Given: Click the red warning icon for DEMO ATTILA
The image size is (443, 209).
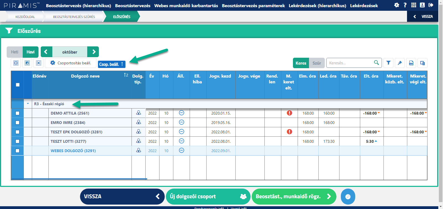Looking at the screenshot, I should pyautogui.click(x=289, y=113).
